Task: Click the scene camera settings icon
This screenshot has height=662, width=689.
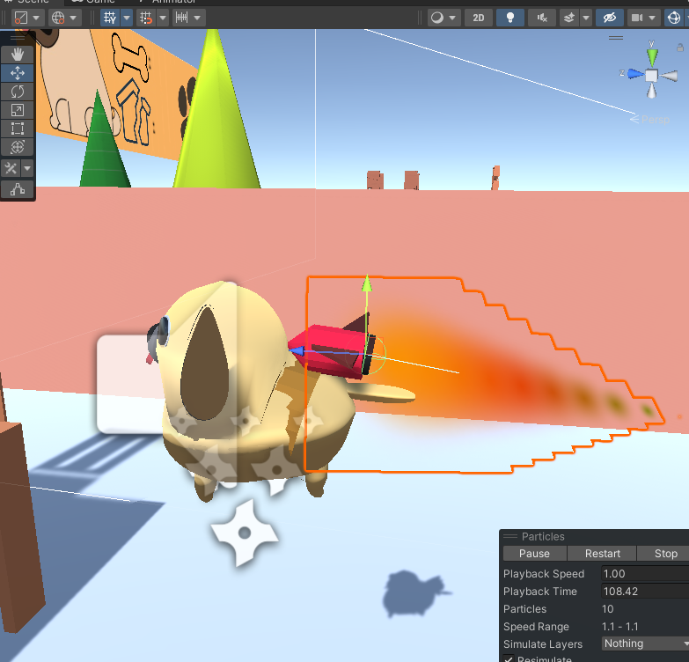Action: click(637, 18)
